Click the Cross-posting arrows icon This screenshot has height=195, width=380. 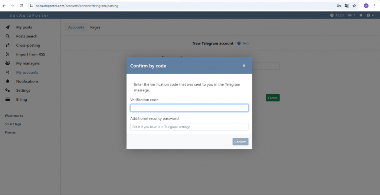(7, 45)
